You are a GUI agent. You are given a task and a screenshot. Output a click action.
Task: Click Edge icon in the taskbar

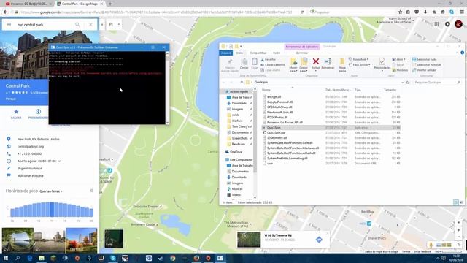click(x=29, y=258)
